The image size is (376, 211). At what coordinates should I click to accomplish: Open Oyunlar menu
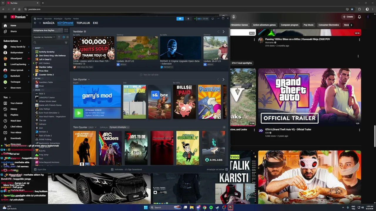pyautogui.click(x=68, y=19)
